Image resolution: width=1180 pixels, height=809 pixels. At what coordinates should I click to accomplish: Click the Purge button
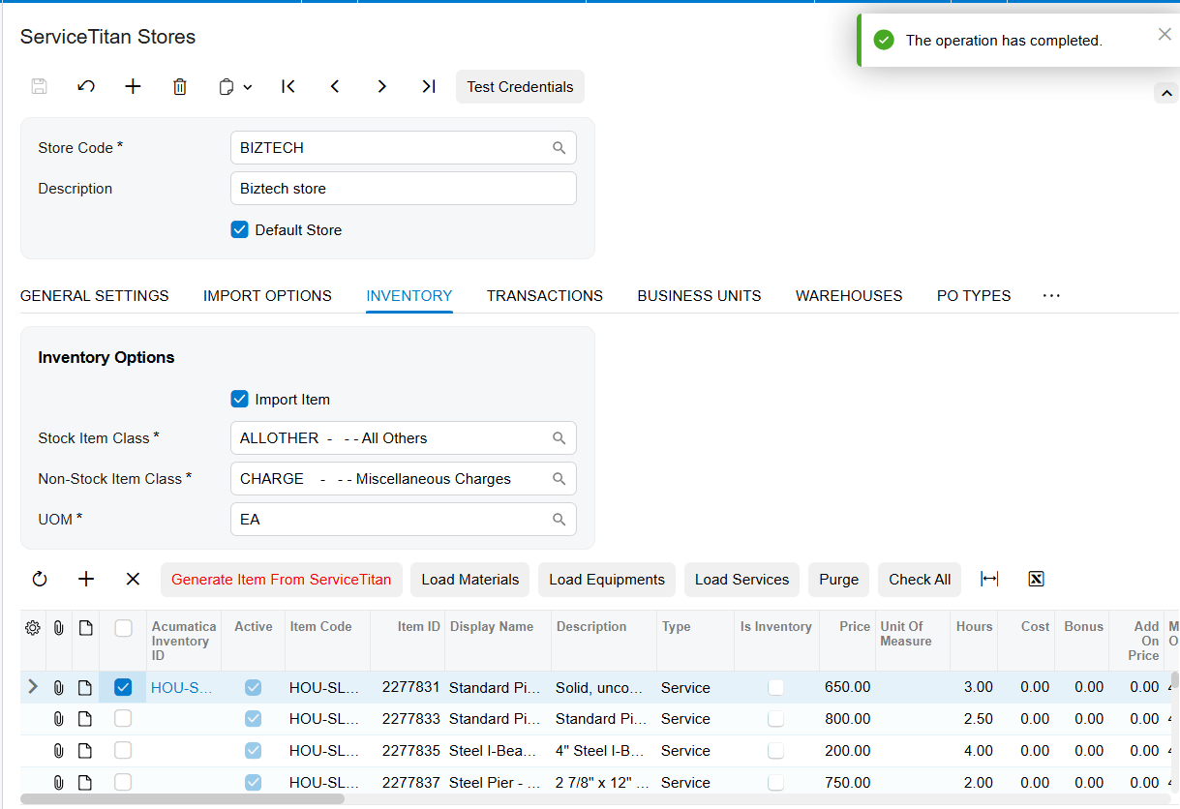[x=839, y=580]
